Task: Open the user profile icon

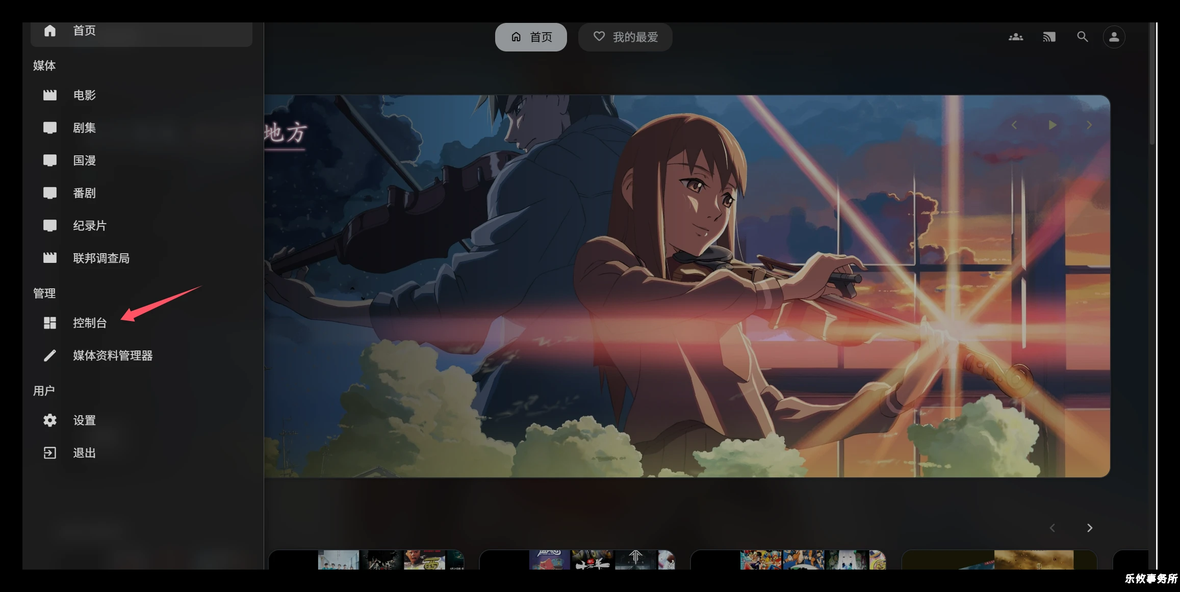Action: (1114, 37)
